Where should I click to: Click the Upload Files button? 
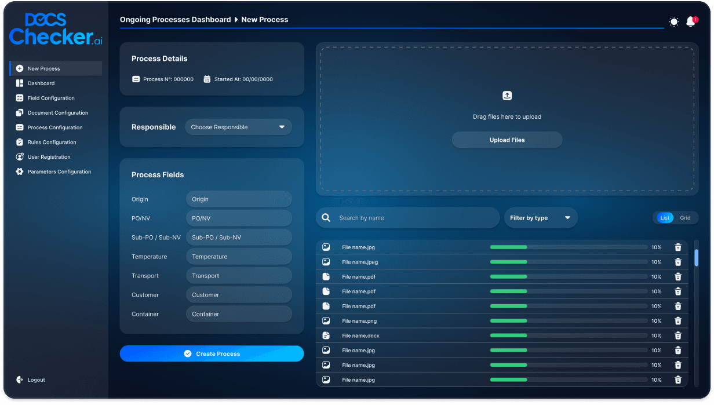click(507, 140)
